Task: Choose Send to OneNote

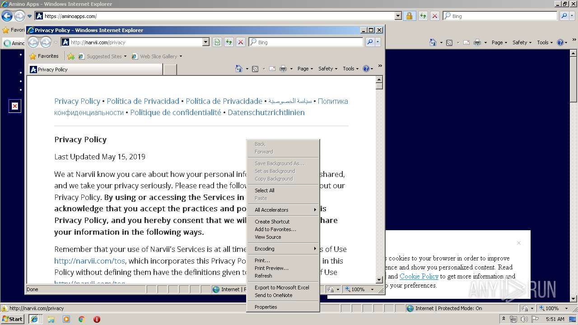Action: coord(283,295)
